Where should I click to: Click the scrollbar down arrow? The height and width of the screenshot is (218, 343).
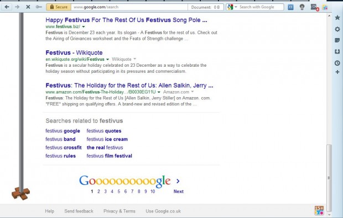point(329,215)
